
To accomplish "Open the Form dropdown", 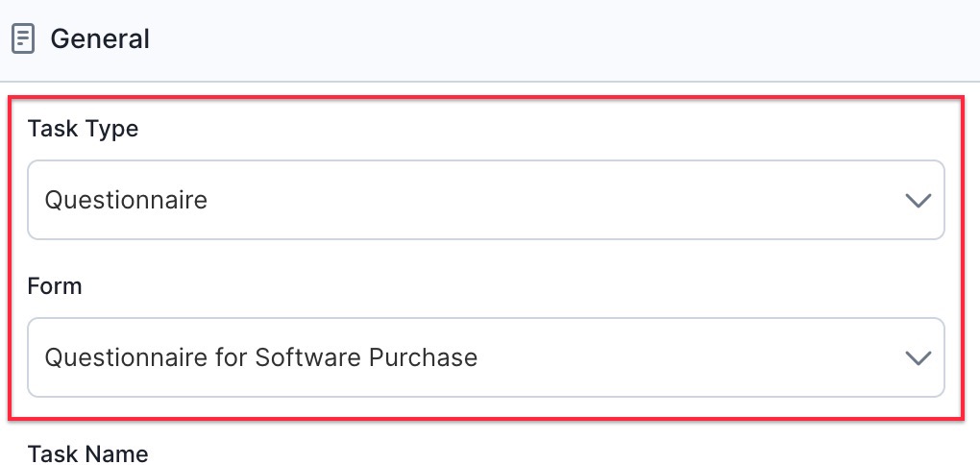I will [x=485, y=357].
